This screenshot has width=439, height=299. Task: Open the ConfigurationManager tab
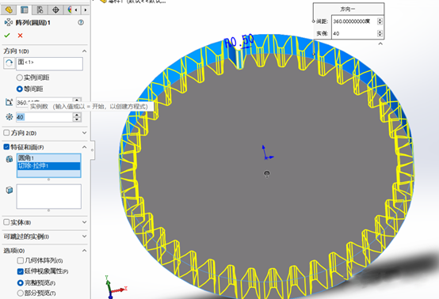[x=40, y=10]
